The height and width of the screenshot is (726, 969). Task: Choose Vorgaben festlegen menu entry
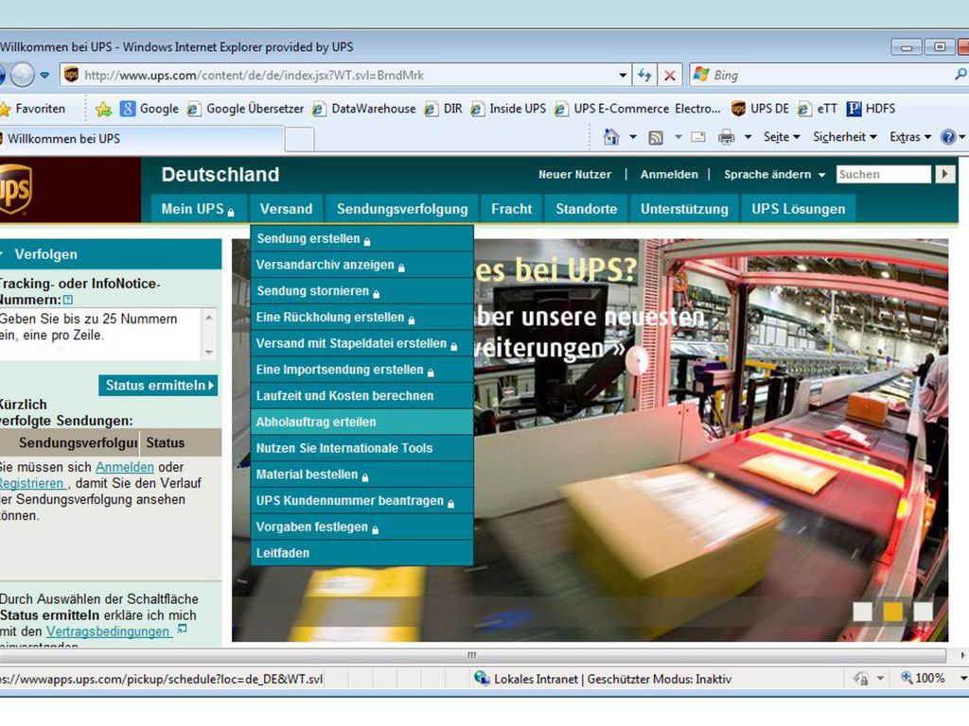click(x=362, y=527)
